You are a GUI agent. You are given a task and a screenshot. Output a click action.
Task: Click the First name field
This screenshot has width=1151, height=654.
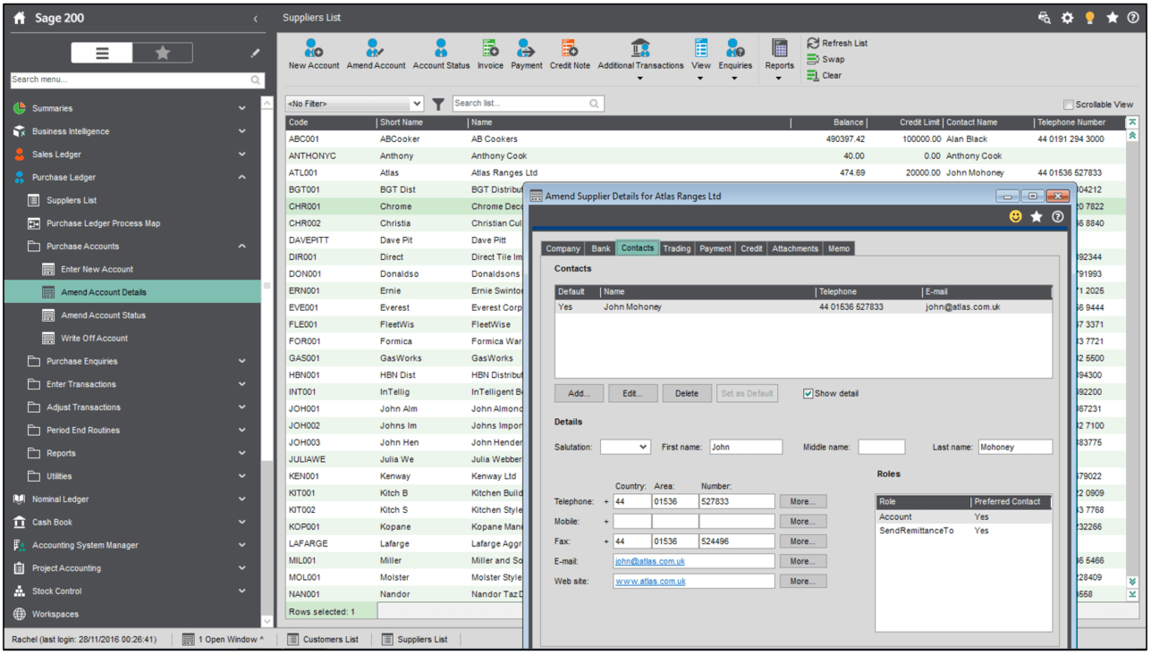(746, 447)
